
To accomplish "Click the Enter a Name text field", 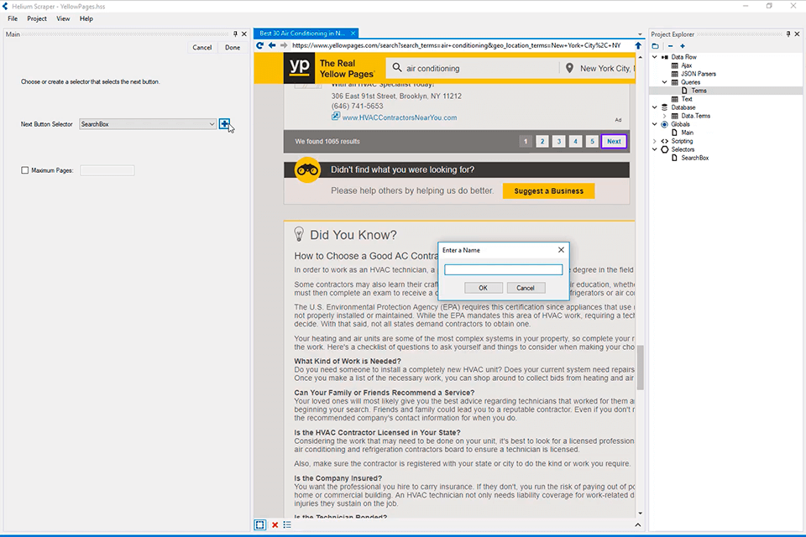I will pos(503,270).
